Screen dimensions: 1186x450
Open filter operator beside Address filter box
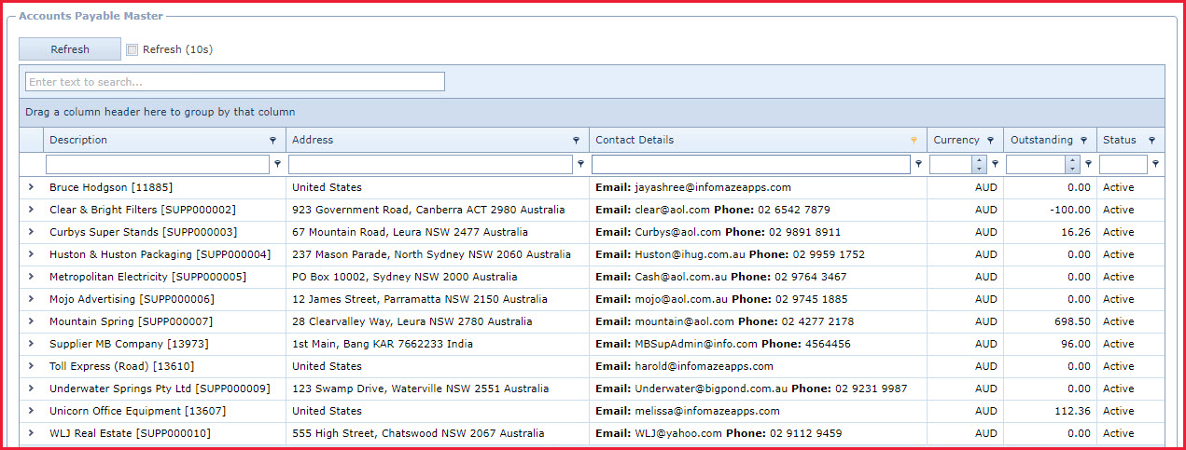click(580, 164)
